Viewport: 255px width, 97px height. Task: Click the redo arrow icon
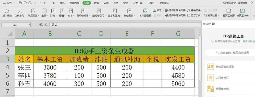click(x=40, y=3)
